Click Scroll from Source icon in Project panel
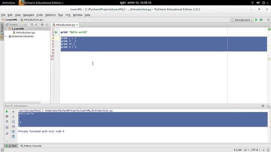 [x=32, y=24]
